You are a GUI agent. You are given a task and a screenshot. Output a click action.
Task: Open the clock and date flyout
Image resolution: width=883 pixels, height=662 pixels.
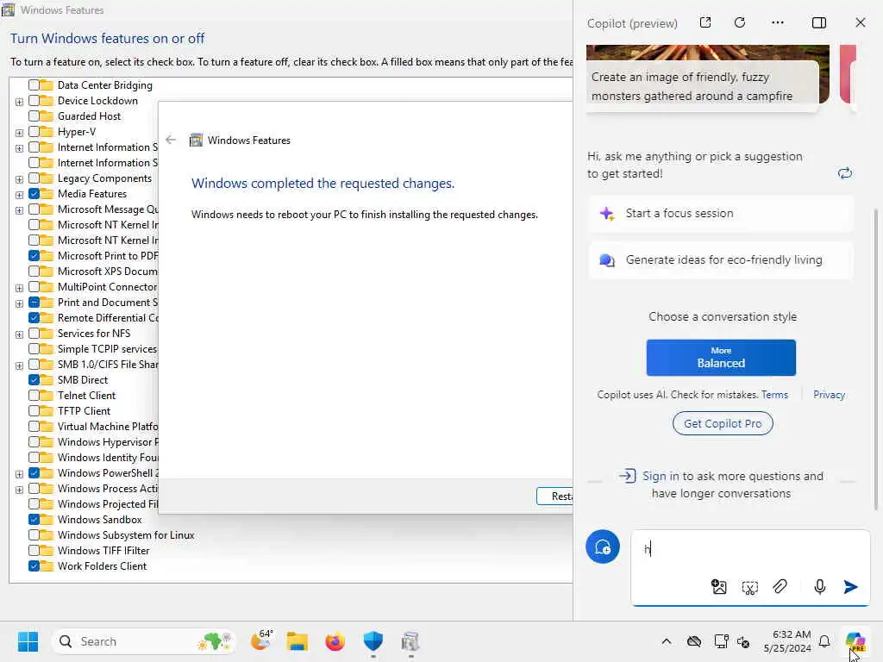click(787, 641)
